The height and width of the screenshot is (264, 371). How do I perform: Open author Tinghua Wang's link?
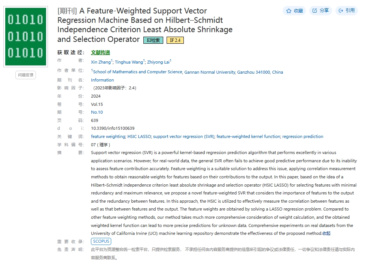pyautogui.click(x=129, y=62)
